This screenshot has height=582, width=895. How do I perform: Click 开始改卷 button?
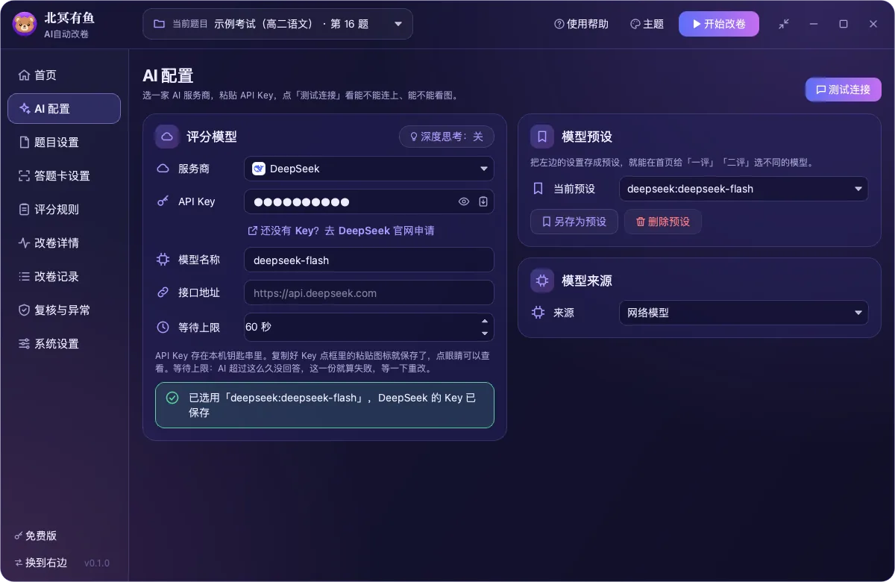(x=719, y=24)
